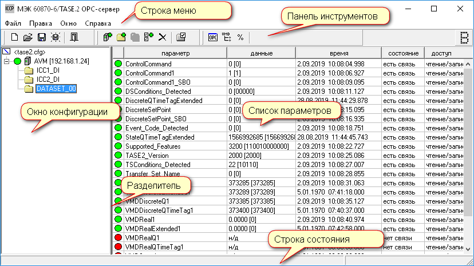Open the Справка menu

click(x=98, y=23)
